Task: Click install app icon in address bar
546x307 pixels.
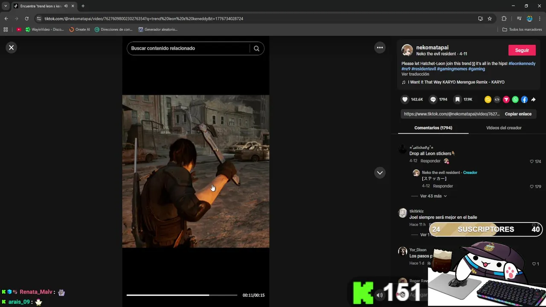Action: coord(480,19)
